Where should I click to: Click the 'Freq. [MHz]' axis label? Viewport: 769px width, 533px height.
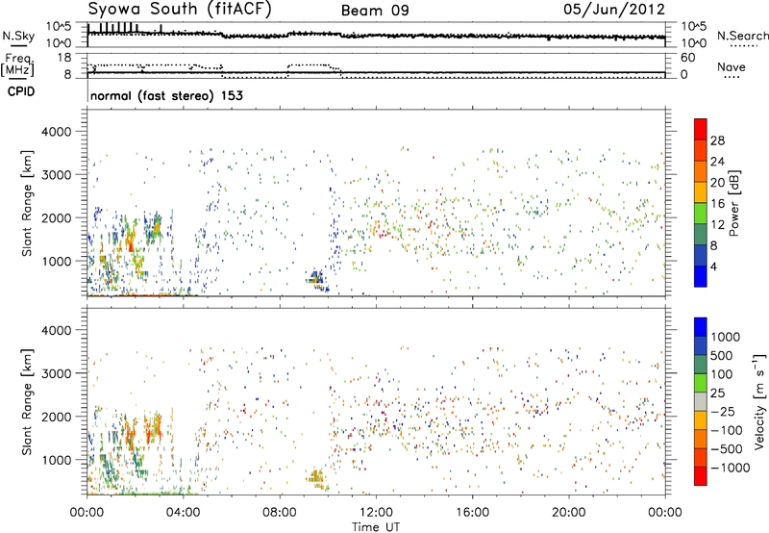pos(17,64)
